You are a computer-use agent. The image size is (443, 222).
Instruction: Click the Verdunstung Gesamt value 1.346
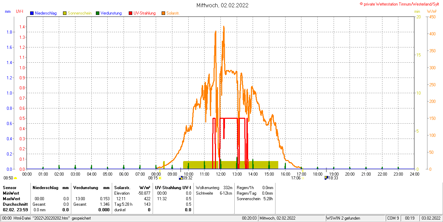(105, 204)
